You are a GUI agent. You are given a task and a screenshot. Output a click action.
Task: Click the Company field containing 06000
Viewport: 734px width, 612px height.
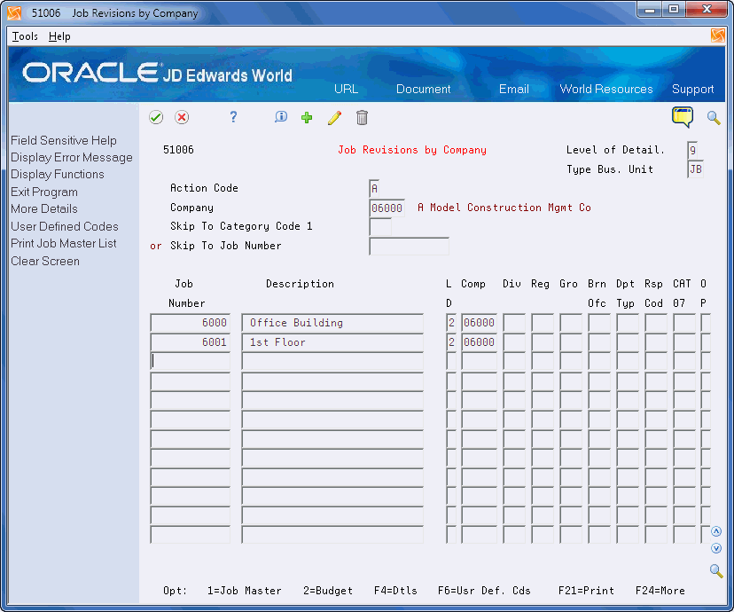(387, 208)
